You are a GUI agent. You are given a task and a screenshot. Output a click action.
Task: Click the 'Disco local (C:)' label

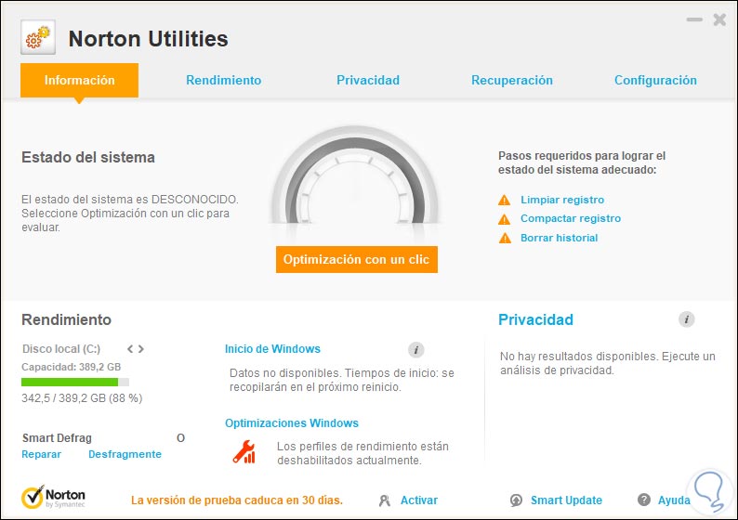(61, 349)
